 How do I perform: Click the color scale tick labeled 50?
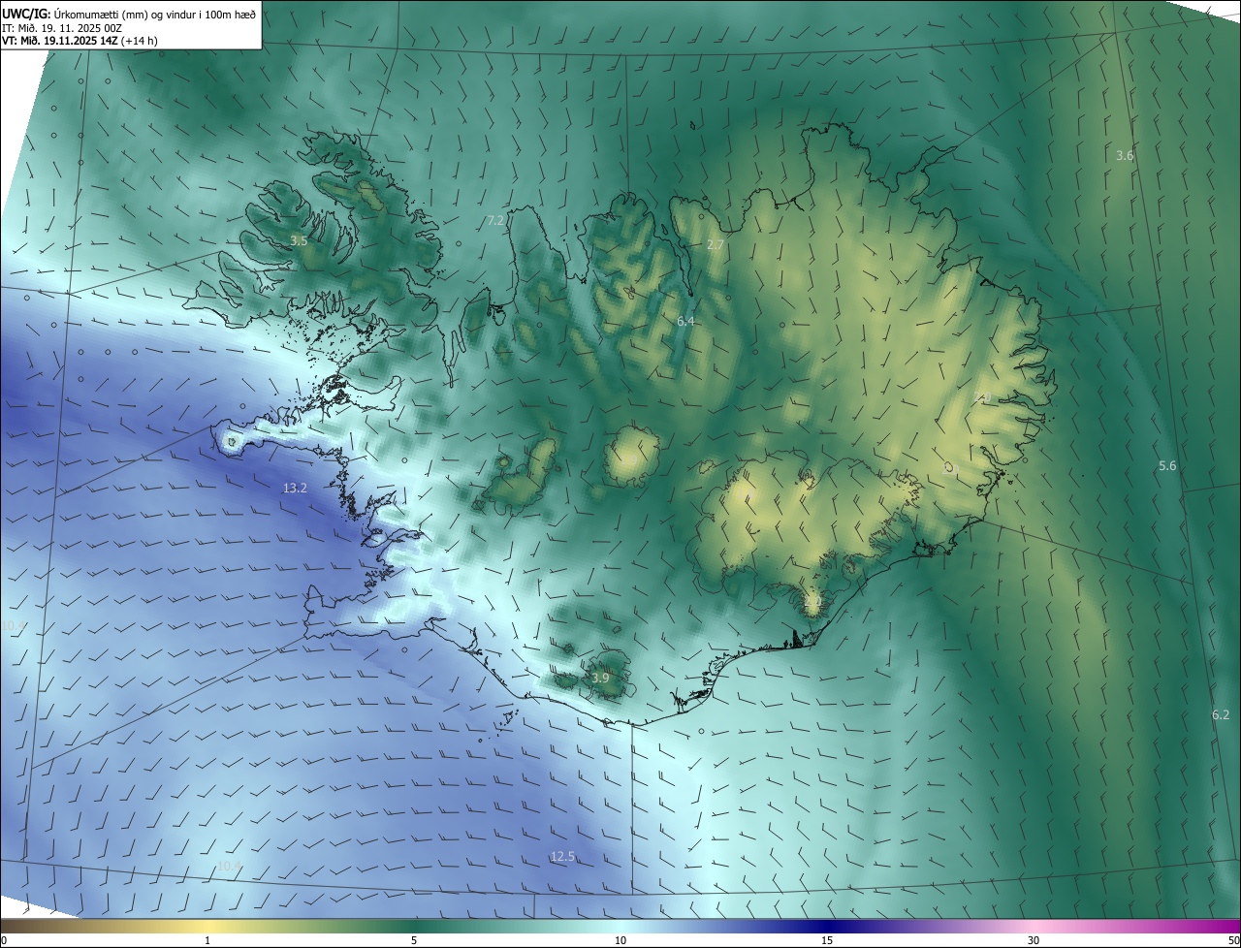[1233, 940]
